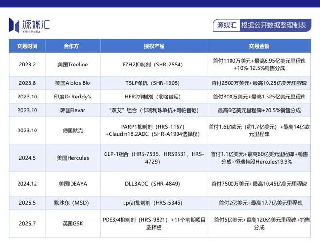Click the partner cell 德国默克
Screen dimensions: 320x246
click(x=72, y=131)
